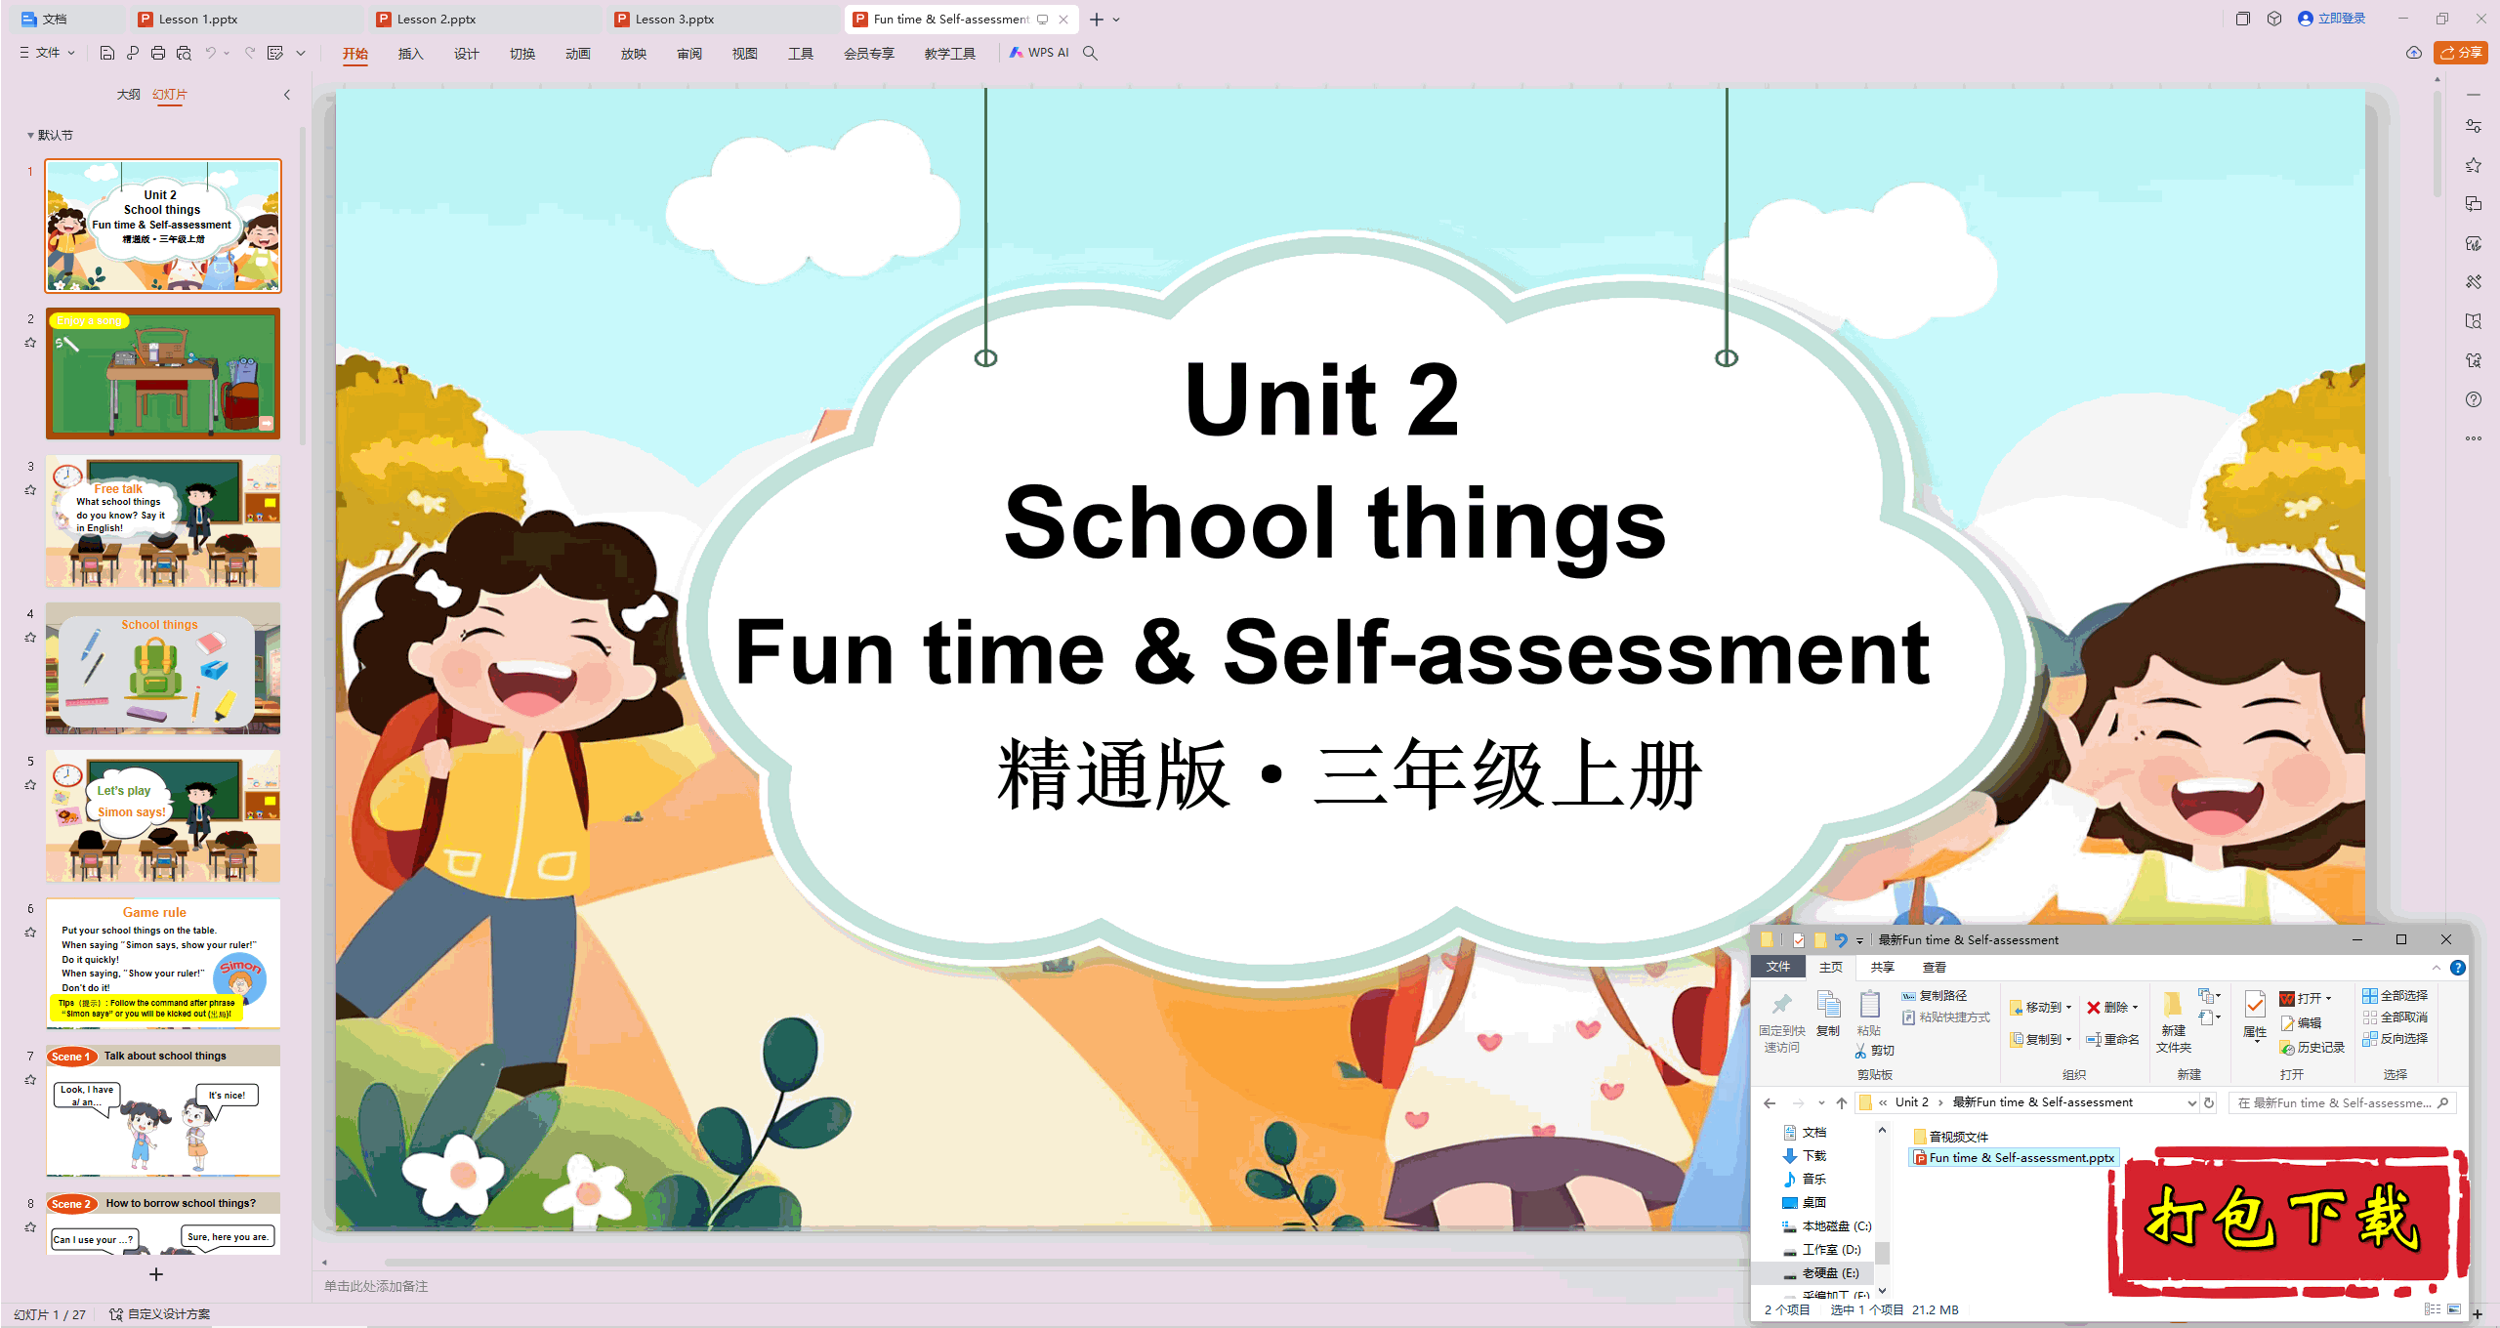Switch to 幻灯片 slides tab
Viewport: 2500px width, 1328px height.
click(x=170, y=95)
